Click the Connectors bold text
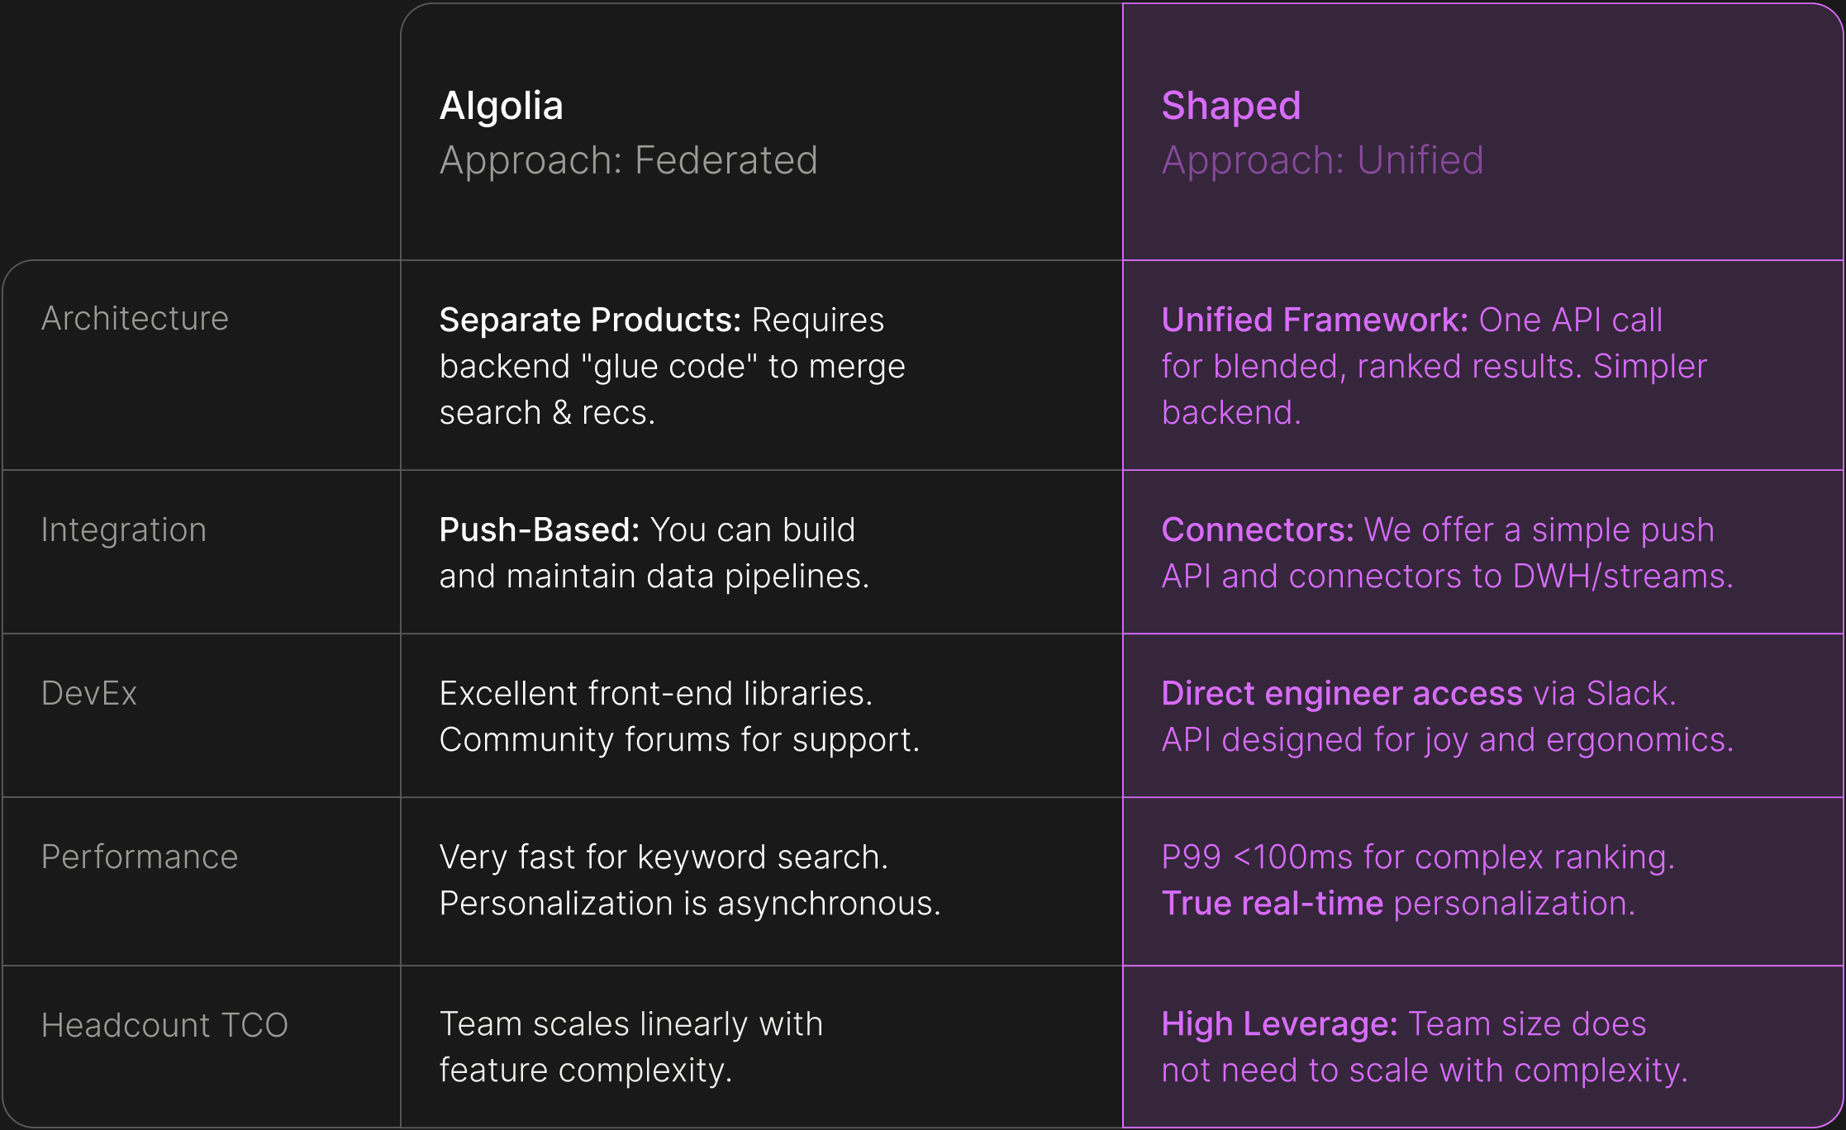 pos(1257,530)
